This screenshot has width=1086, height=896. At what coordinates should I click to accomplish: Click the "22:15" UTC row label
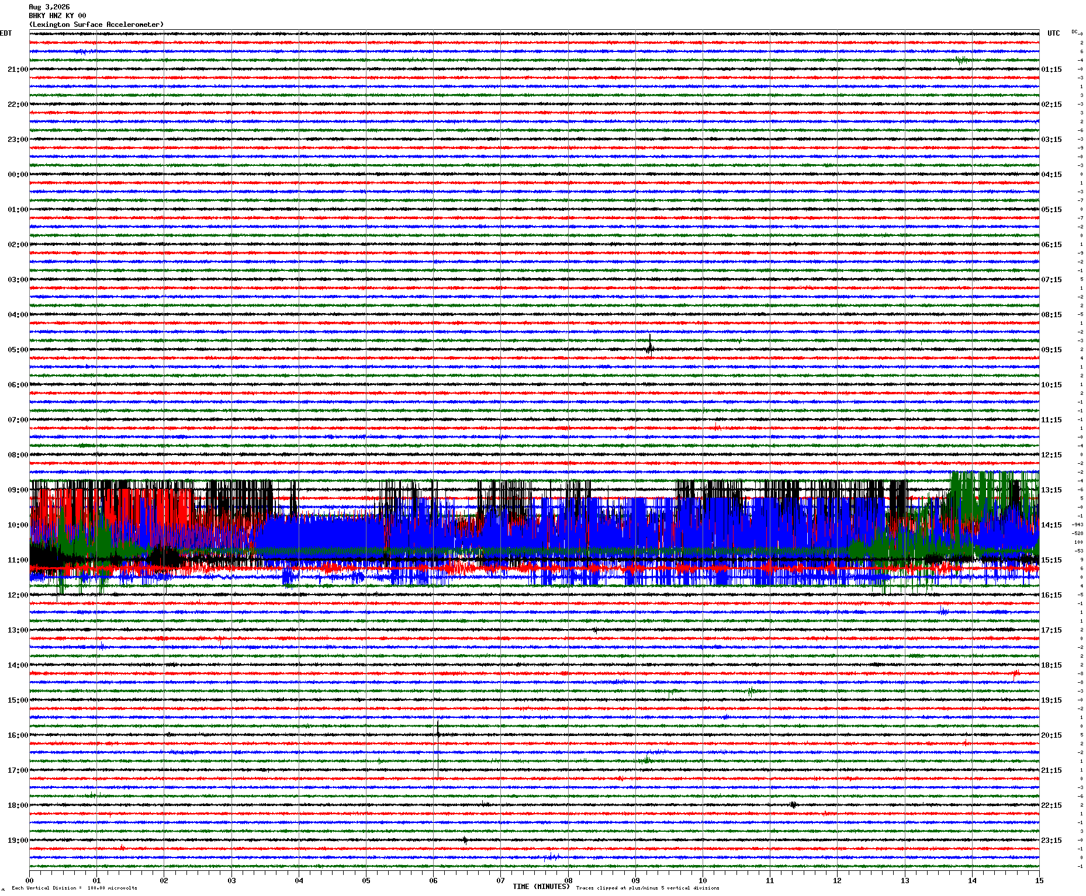[1052, 805]
